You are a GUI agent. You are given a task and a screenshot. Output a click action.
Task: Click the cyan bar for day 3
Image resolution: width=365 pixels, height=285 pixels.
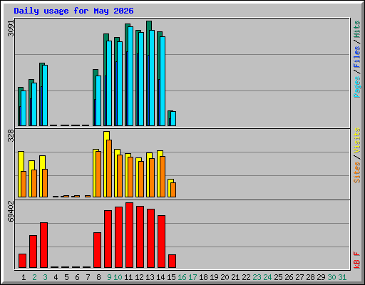45,95
